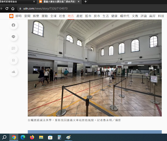Open the 產經 section

pyautogui.click(x=80, y=16)
